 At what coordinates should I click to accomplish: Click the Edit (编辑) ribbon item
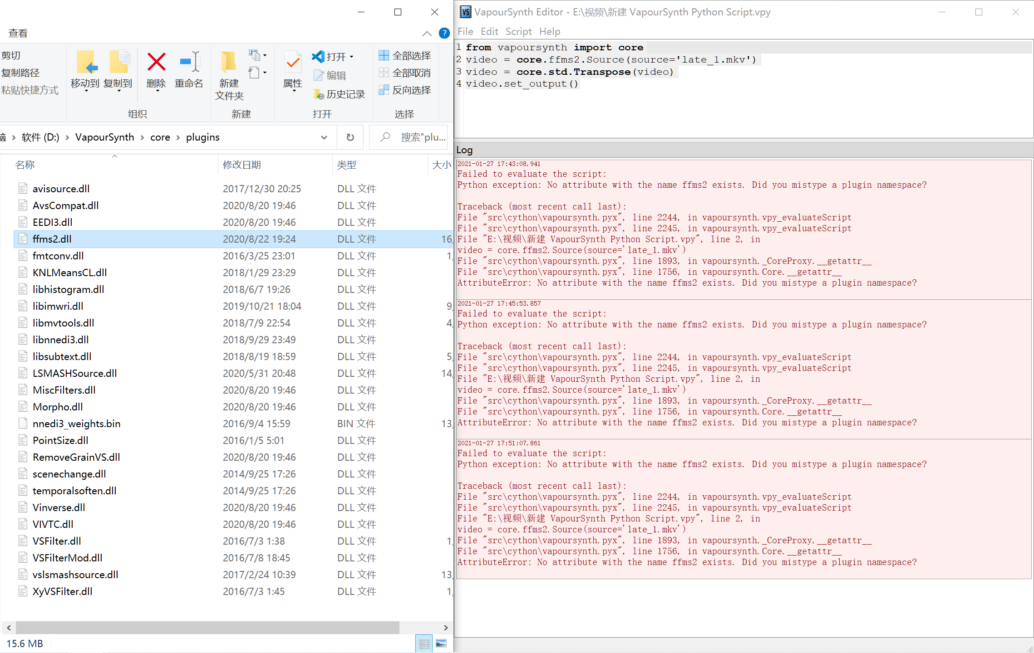coord(330,75)
